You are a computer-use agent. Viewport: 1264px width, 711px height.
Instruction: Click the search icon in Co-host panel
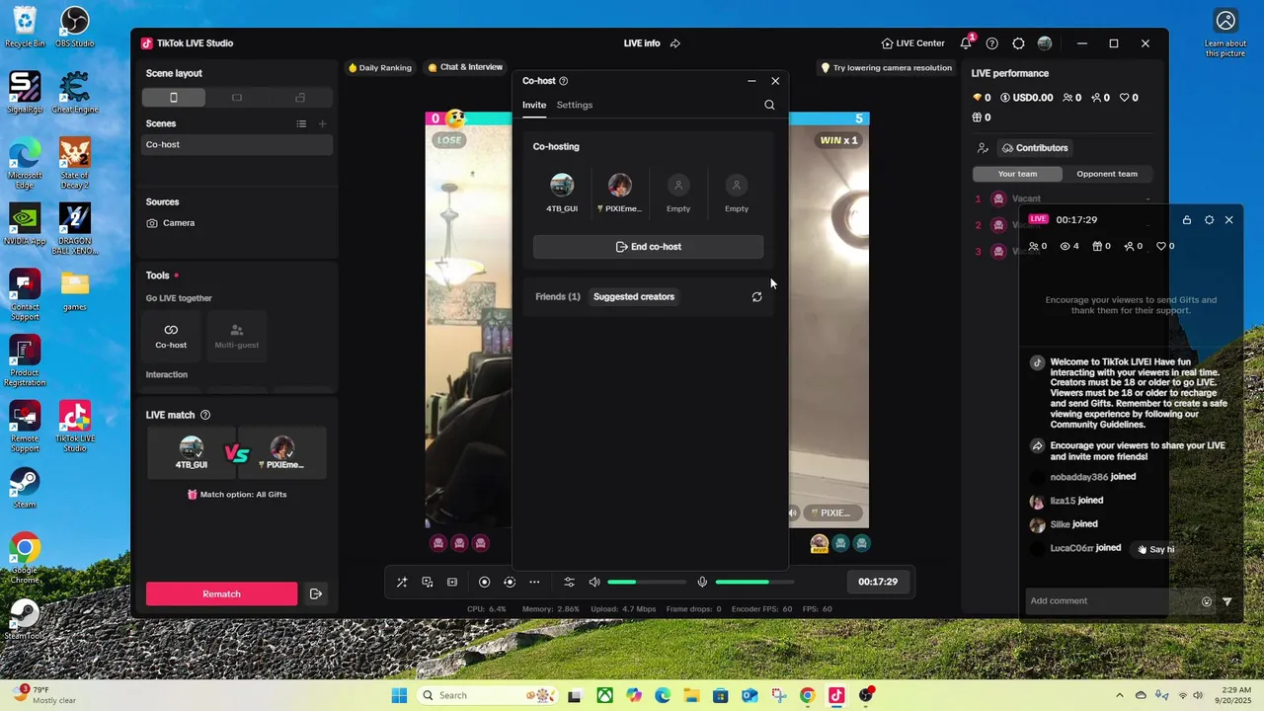click(769, 105)
